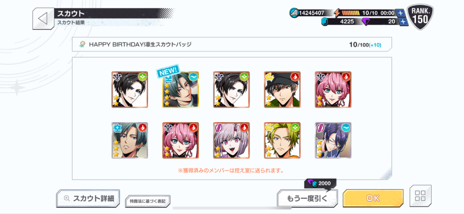Tap the purple gem currency icon
The height and width of the screenshot is (214, 464).
click(x=366, y=22)
